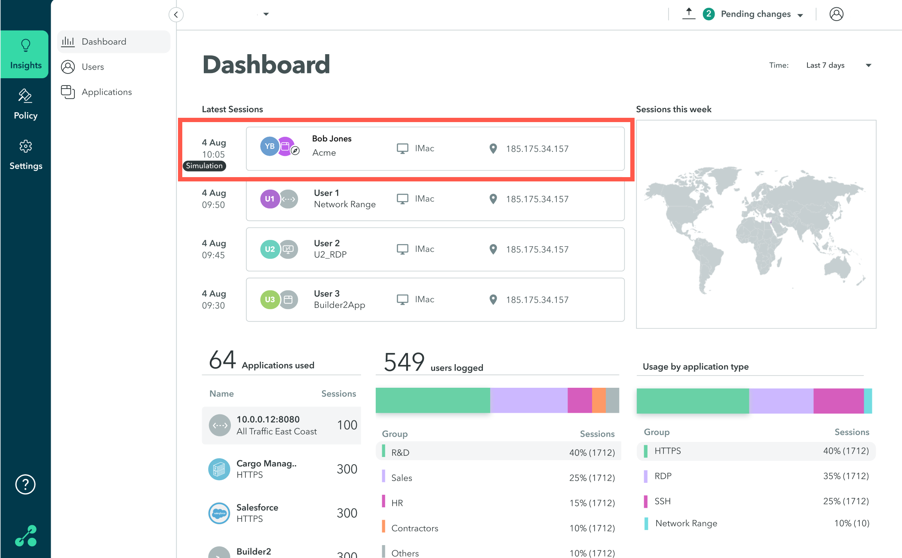Click the 64 Applications used heading
The width and height of the screenshot is (902, 558).
click(x=261, y=360)
